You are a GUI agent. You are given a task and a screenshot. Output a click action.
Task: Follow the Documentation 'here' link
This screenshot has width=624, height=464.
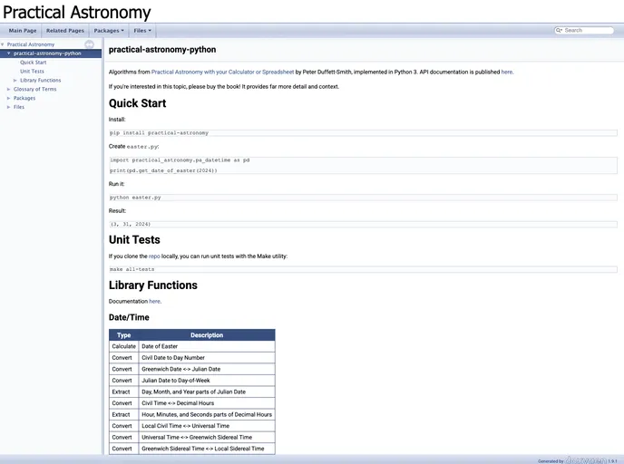coord(154,302)
